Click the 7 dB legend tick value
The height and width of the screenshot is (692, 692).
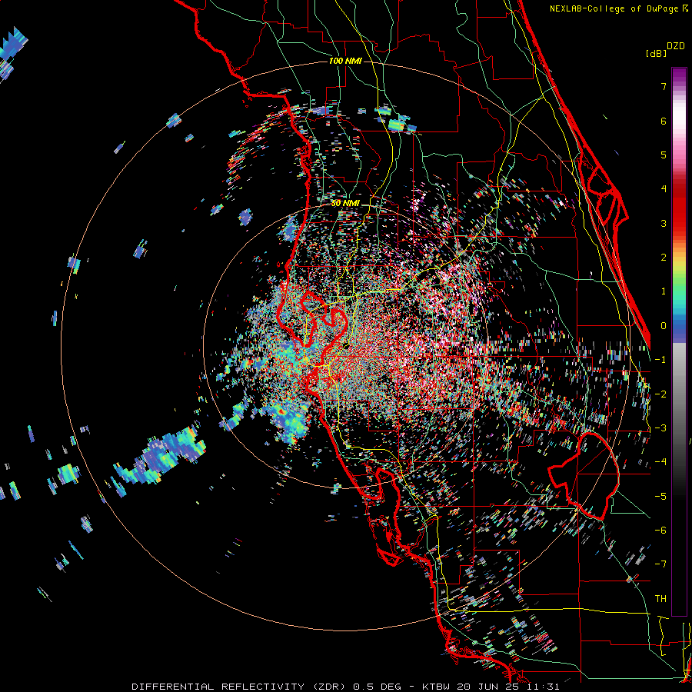[664, 86]
